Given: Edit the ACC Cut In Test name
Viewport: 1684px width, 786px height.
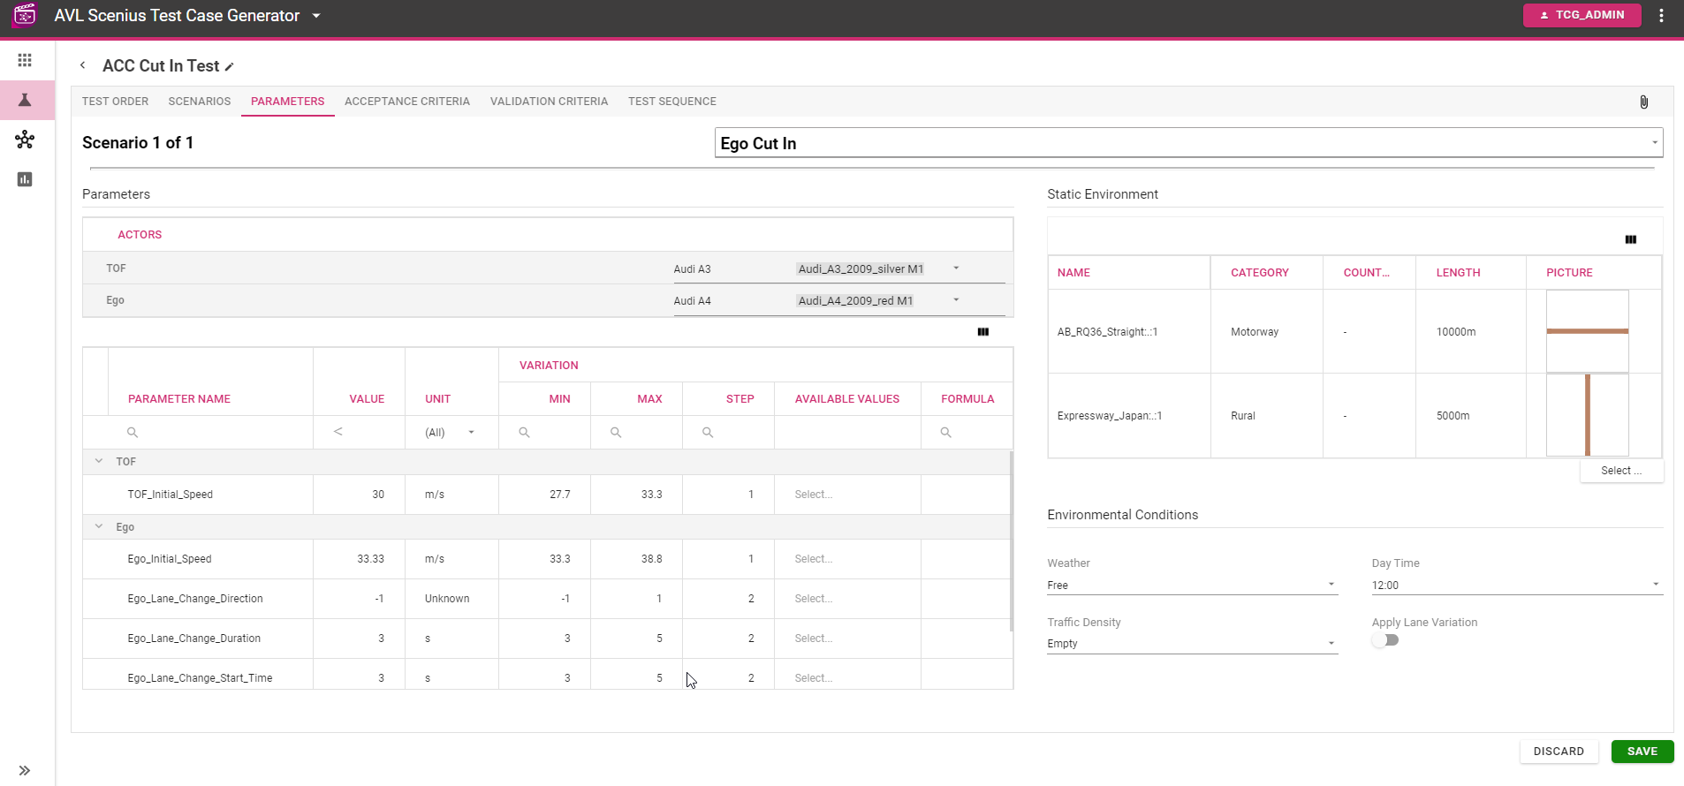Looking at the screenshot, I should coord(230,66).
